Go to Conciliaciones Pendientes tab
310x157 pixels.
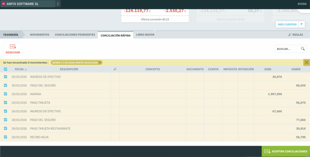tap(75, 35)
